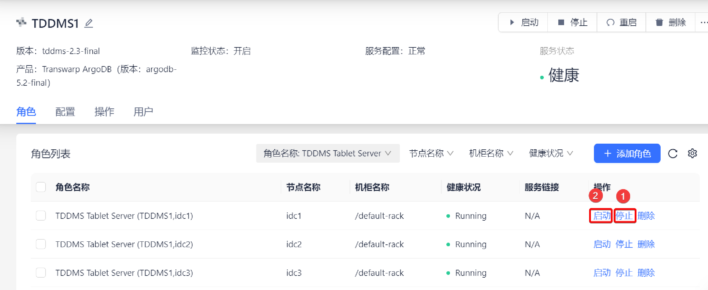This screenshot has width=708, height=290.
Task: Click the refresh icon in role list
Action: pos(673,154)
